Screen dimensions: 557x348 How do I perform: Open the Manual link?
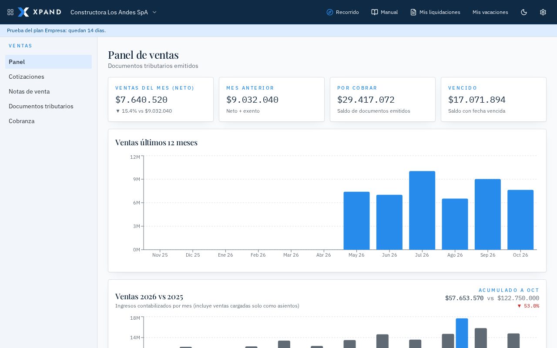pyautogui.click(x=385, y=12)
